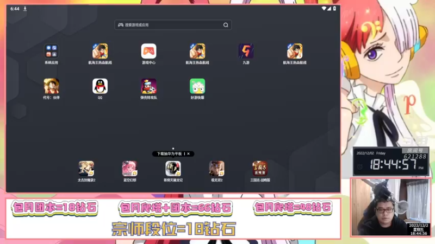The height and width of the screenshot is (244, 435).
Task: Click the 6:44 status bar time
Action: coord(15,9)
